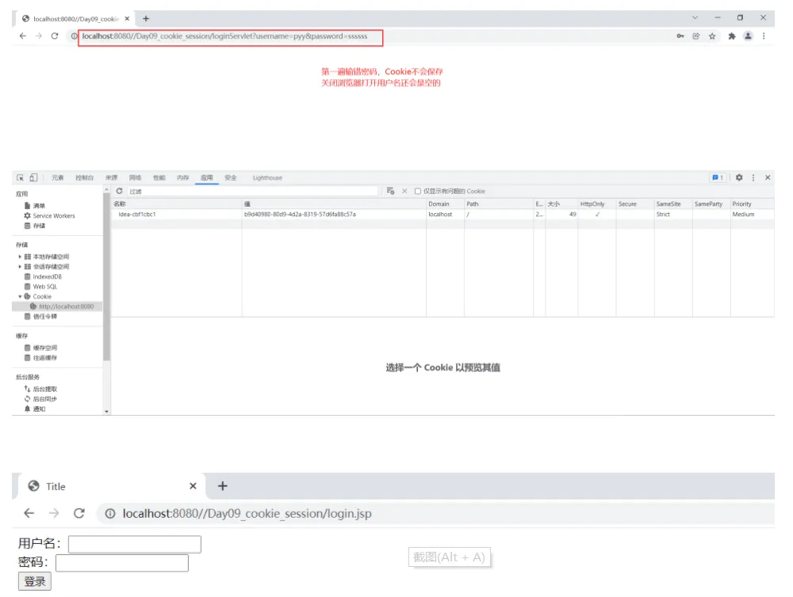Open the DevTools three-dot customize menu
Image resolution: width=793 pixels, height=597 pixels.
tap(753, 178)
